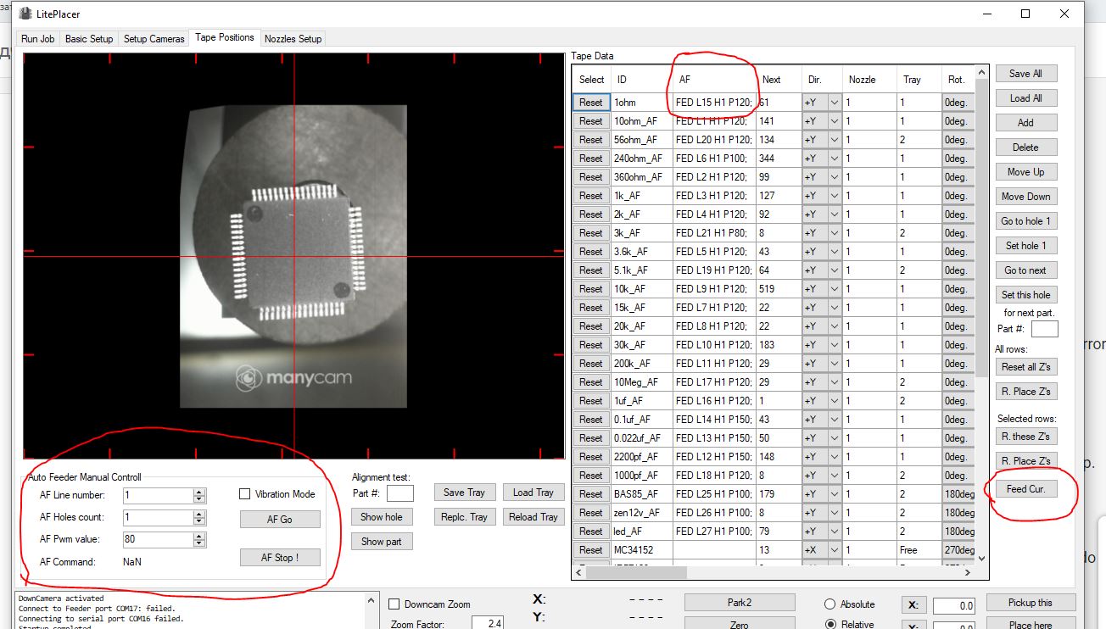The height and width of the screenshot is (629, 1106).
Task: Select the Tape Positions tab
Action: [224, 37]
